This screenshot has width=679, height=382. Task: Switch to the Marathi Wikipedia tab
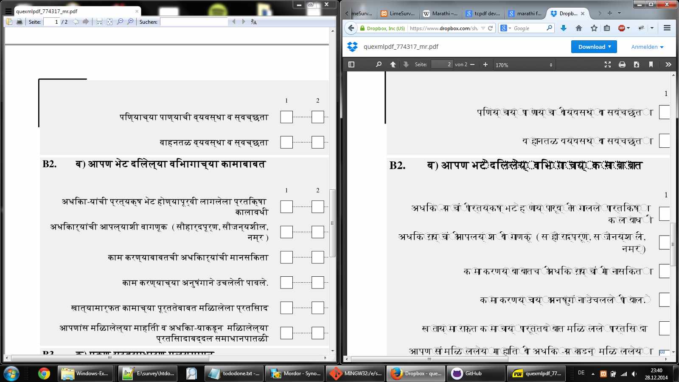pos(441,14)
